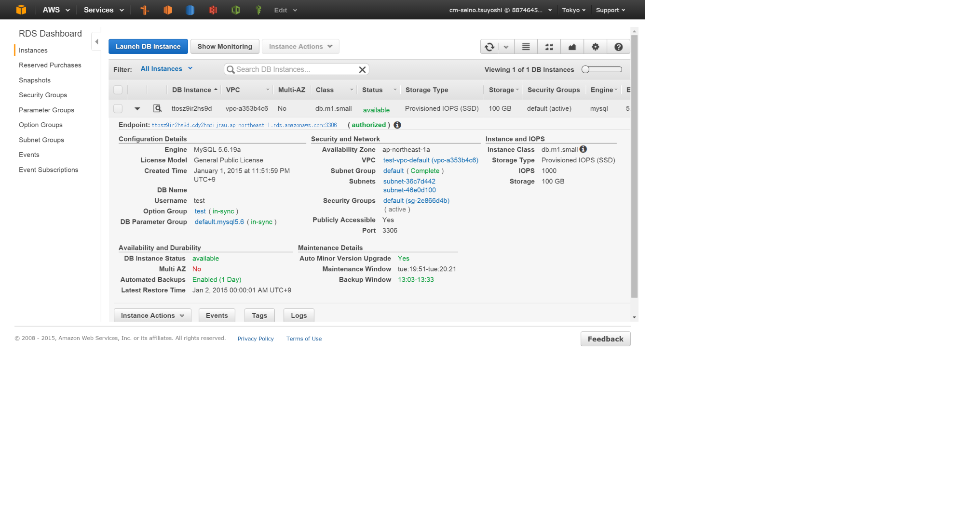
Task: Open the All Instances filter dropdown
Action: click(x=166, y=68)
